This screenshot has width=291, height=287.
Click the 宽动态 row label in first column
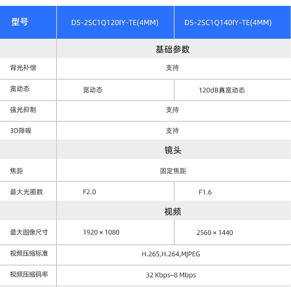(20, 89)
